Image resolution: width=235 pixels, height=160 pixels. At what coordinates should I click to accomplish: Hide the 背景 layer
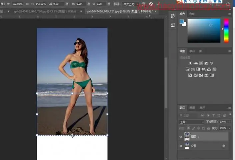click(x=181, y=146)
